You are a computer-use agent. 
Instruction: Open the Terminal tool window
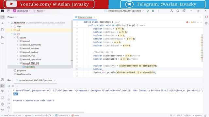tap(2, 98)
